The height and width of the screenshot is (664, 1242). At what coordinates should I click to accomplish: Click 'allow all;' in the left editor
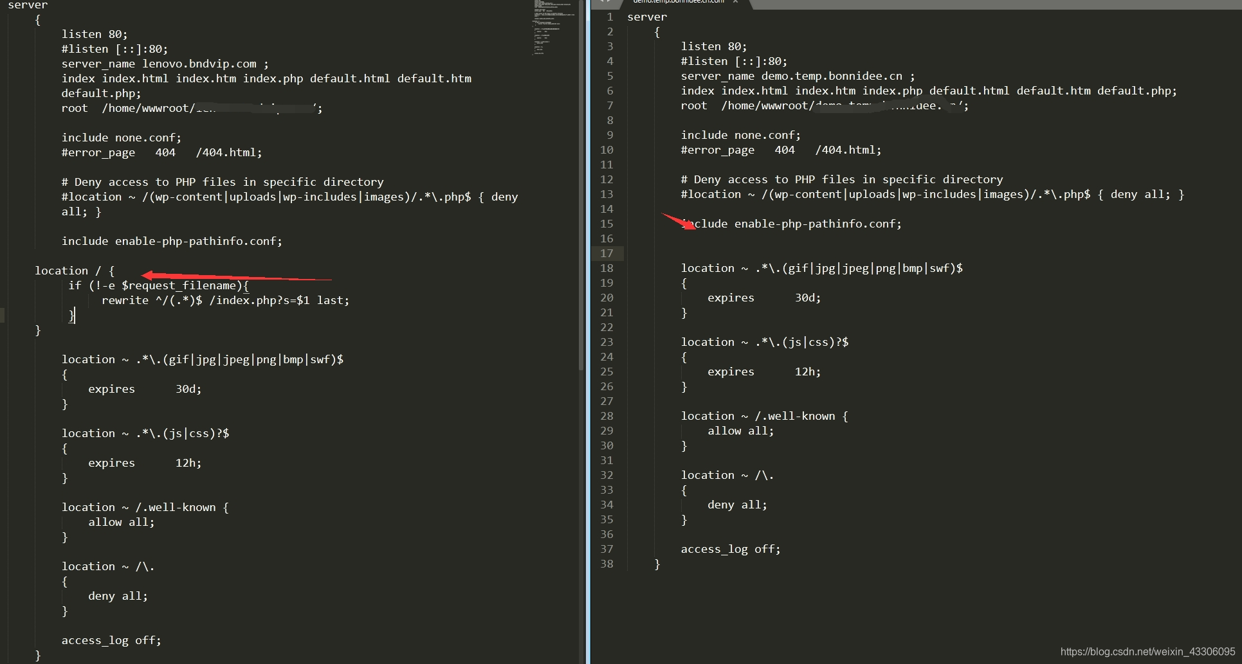(x=122, y=522)
